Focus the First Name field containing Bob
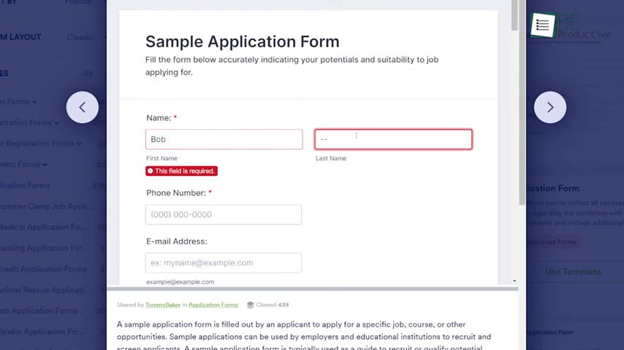 224,139
